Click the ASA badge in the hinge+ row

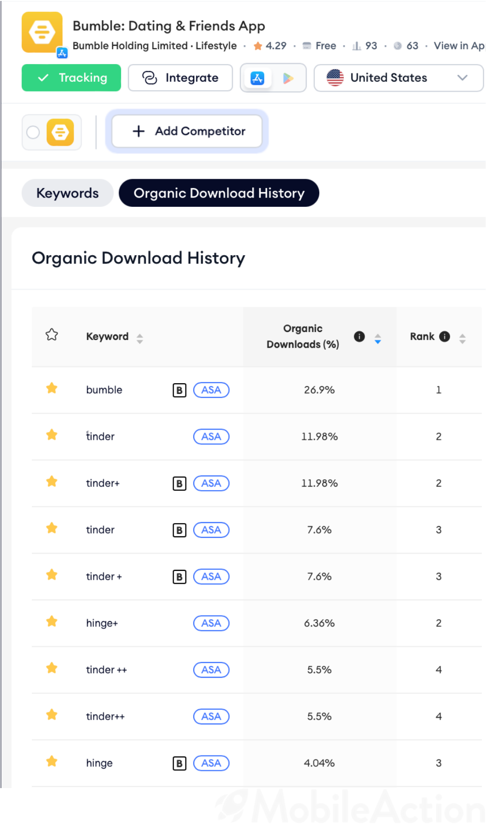point(212,624)
